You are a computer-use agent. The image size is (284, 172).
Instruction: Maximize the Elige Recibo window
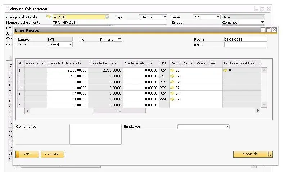click(269, 30)
